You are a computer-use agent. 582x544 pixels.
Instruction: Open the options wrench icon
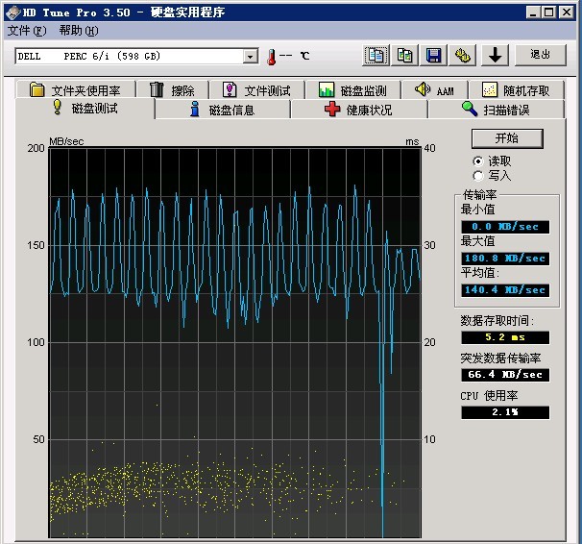[462, 56]
